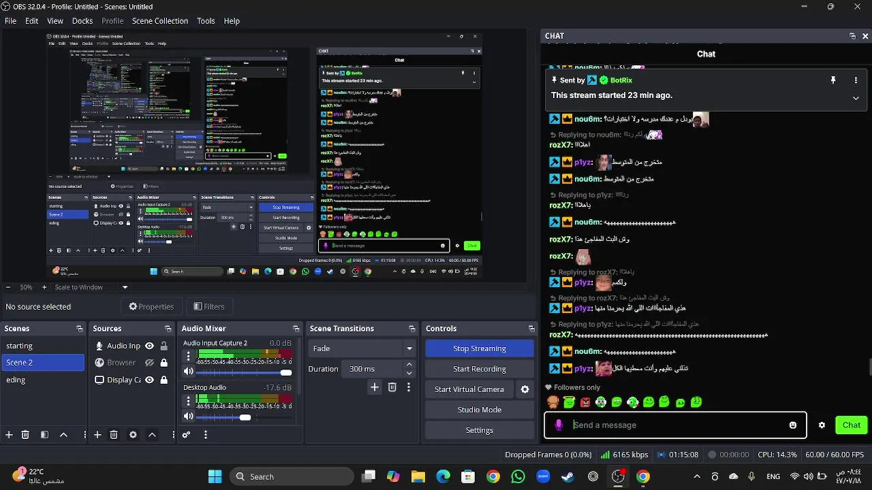
Task: Remove the scene transition with trash icon
Action: pyautogui.click(x=392, y=387)
